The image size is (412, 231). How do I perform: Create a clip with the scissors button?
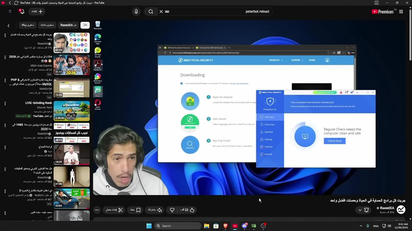(x=115, y=210)
